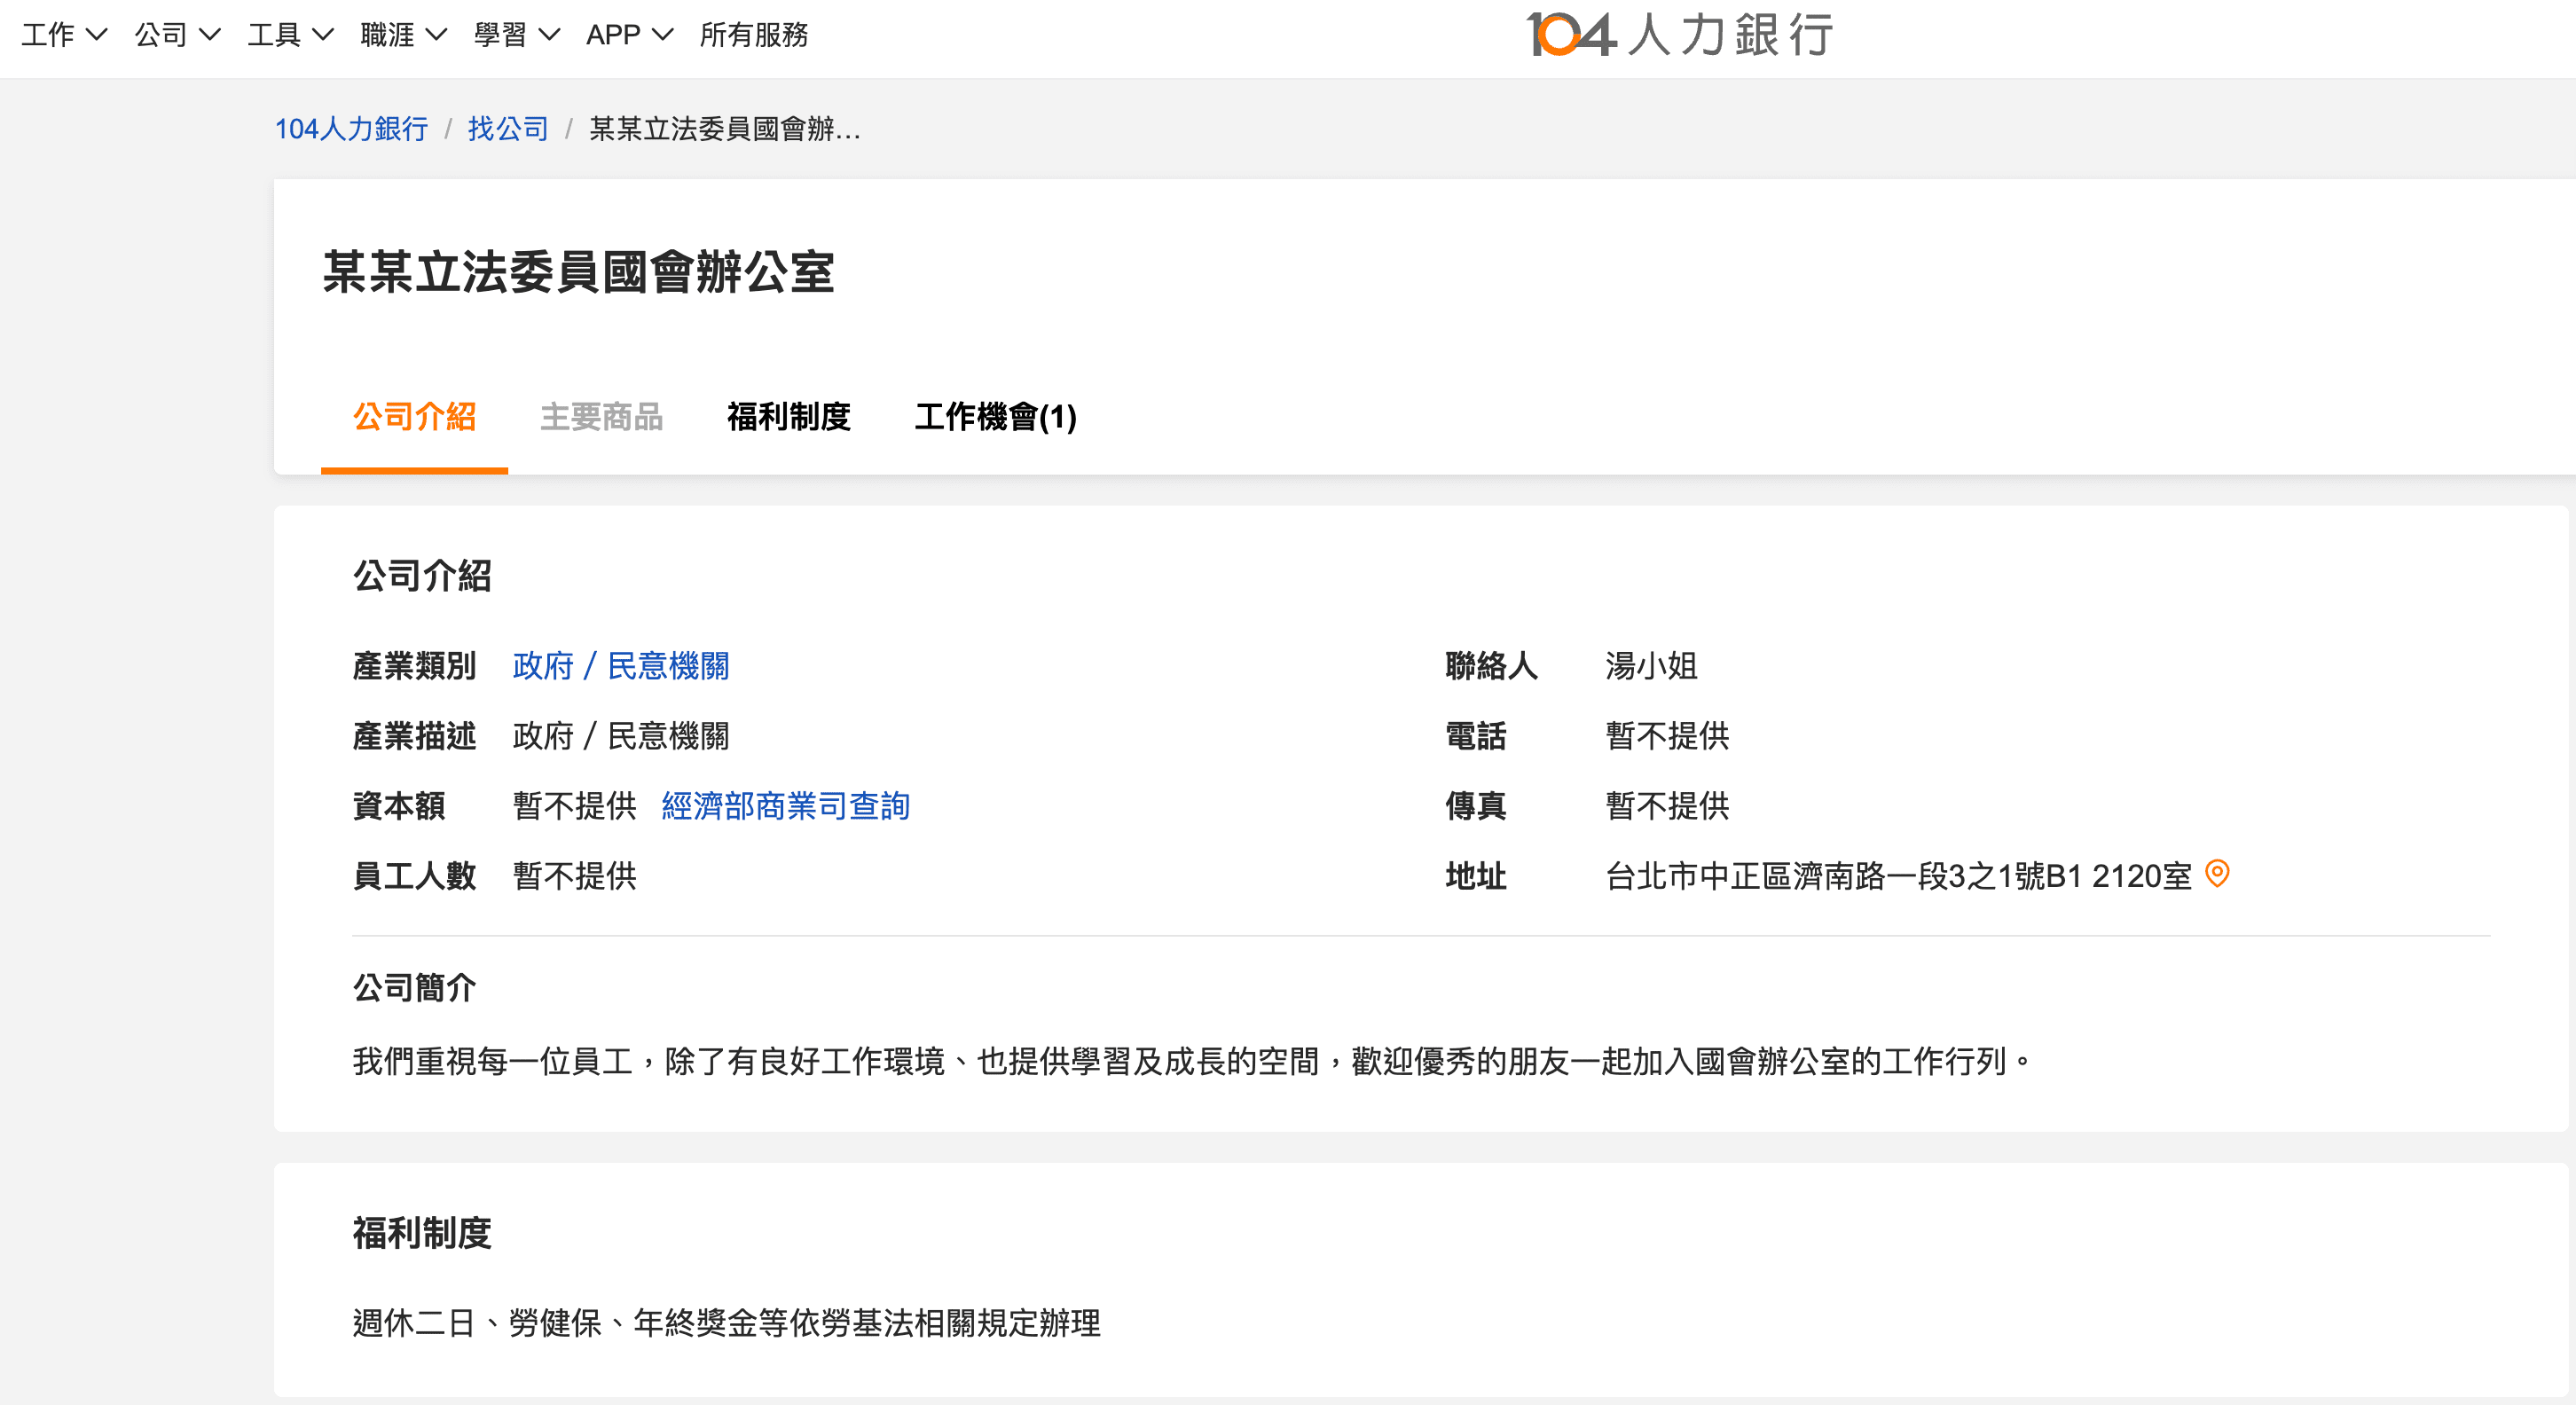This screenshot has height=1405, width=2576.
Task: Switch to the 主要商品 tab
Action: pos(601,417)
